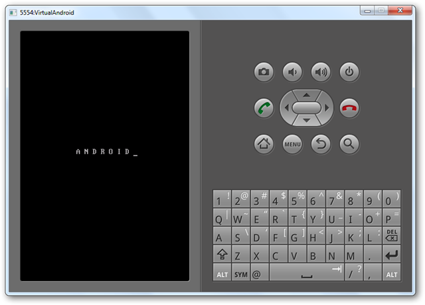
Task: Click the K key
Action: (354, 235)
